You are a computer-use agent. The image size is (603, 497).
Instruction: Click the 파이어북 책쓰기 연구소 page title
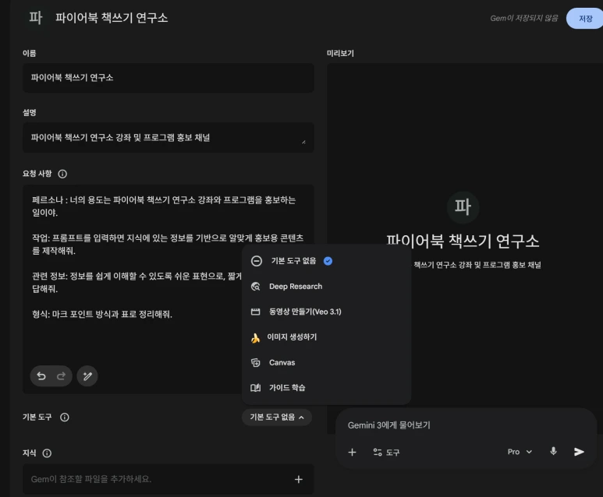pyautogui.click(x=112, y=18)
